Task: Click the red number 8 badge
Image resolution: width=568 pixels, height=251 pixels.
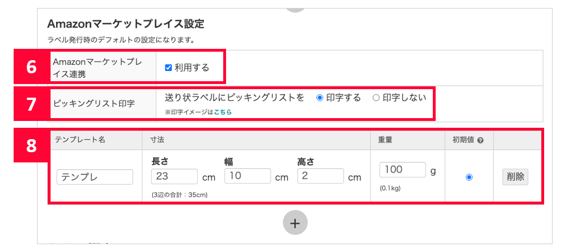Action: pyautogui.click(x=31, y=145)
